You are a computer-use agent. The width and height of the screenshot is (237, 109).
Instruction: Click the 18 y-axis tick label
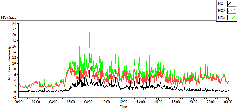(x=14, y=40)
